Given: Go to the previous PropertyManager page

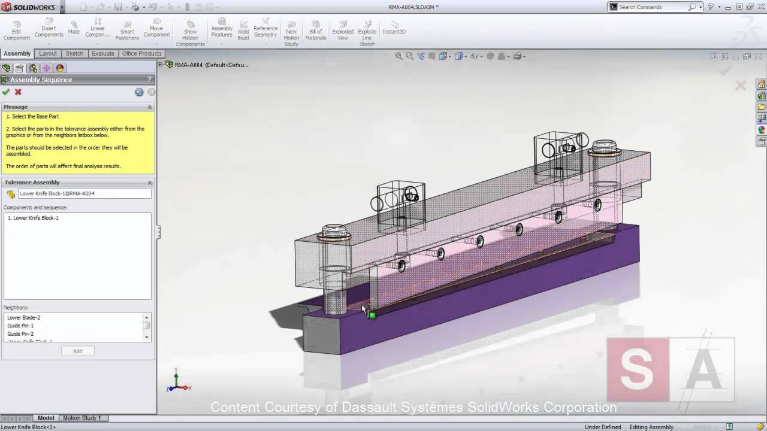Looking at the screenshot, I should (139, 92).
